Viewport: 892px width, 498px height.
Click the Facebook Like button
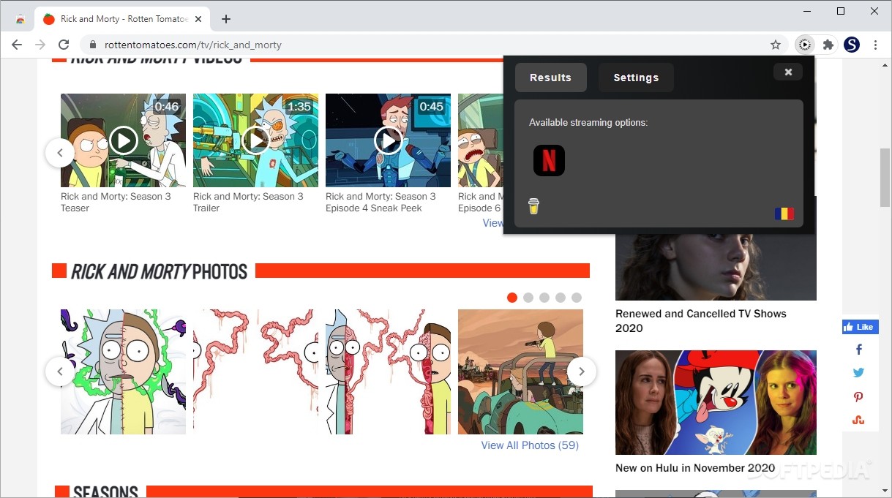[x=860, y=327]
